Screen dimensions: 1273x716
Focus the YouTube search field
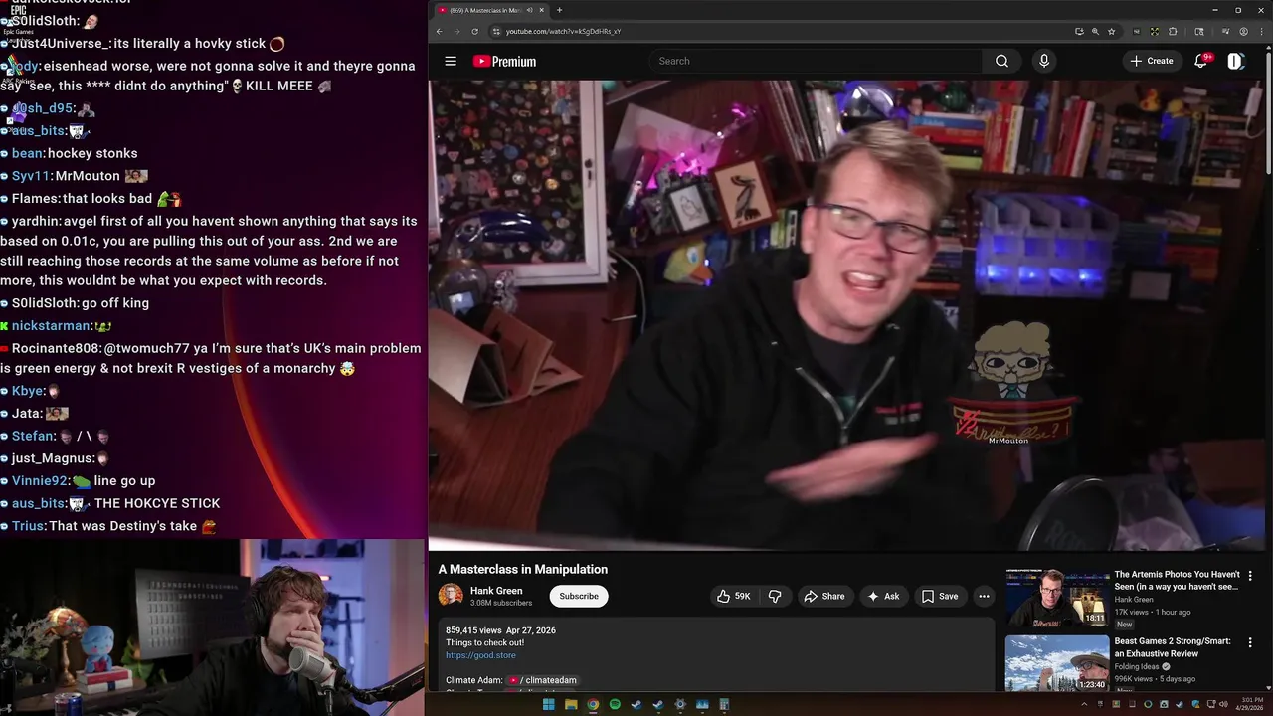point(816,61)
